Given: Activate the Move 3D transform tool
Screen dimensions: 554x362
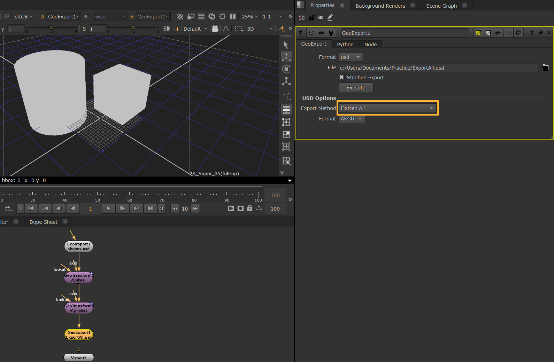Looking at the screenshot, I should coord(286,57).
